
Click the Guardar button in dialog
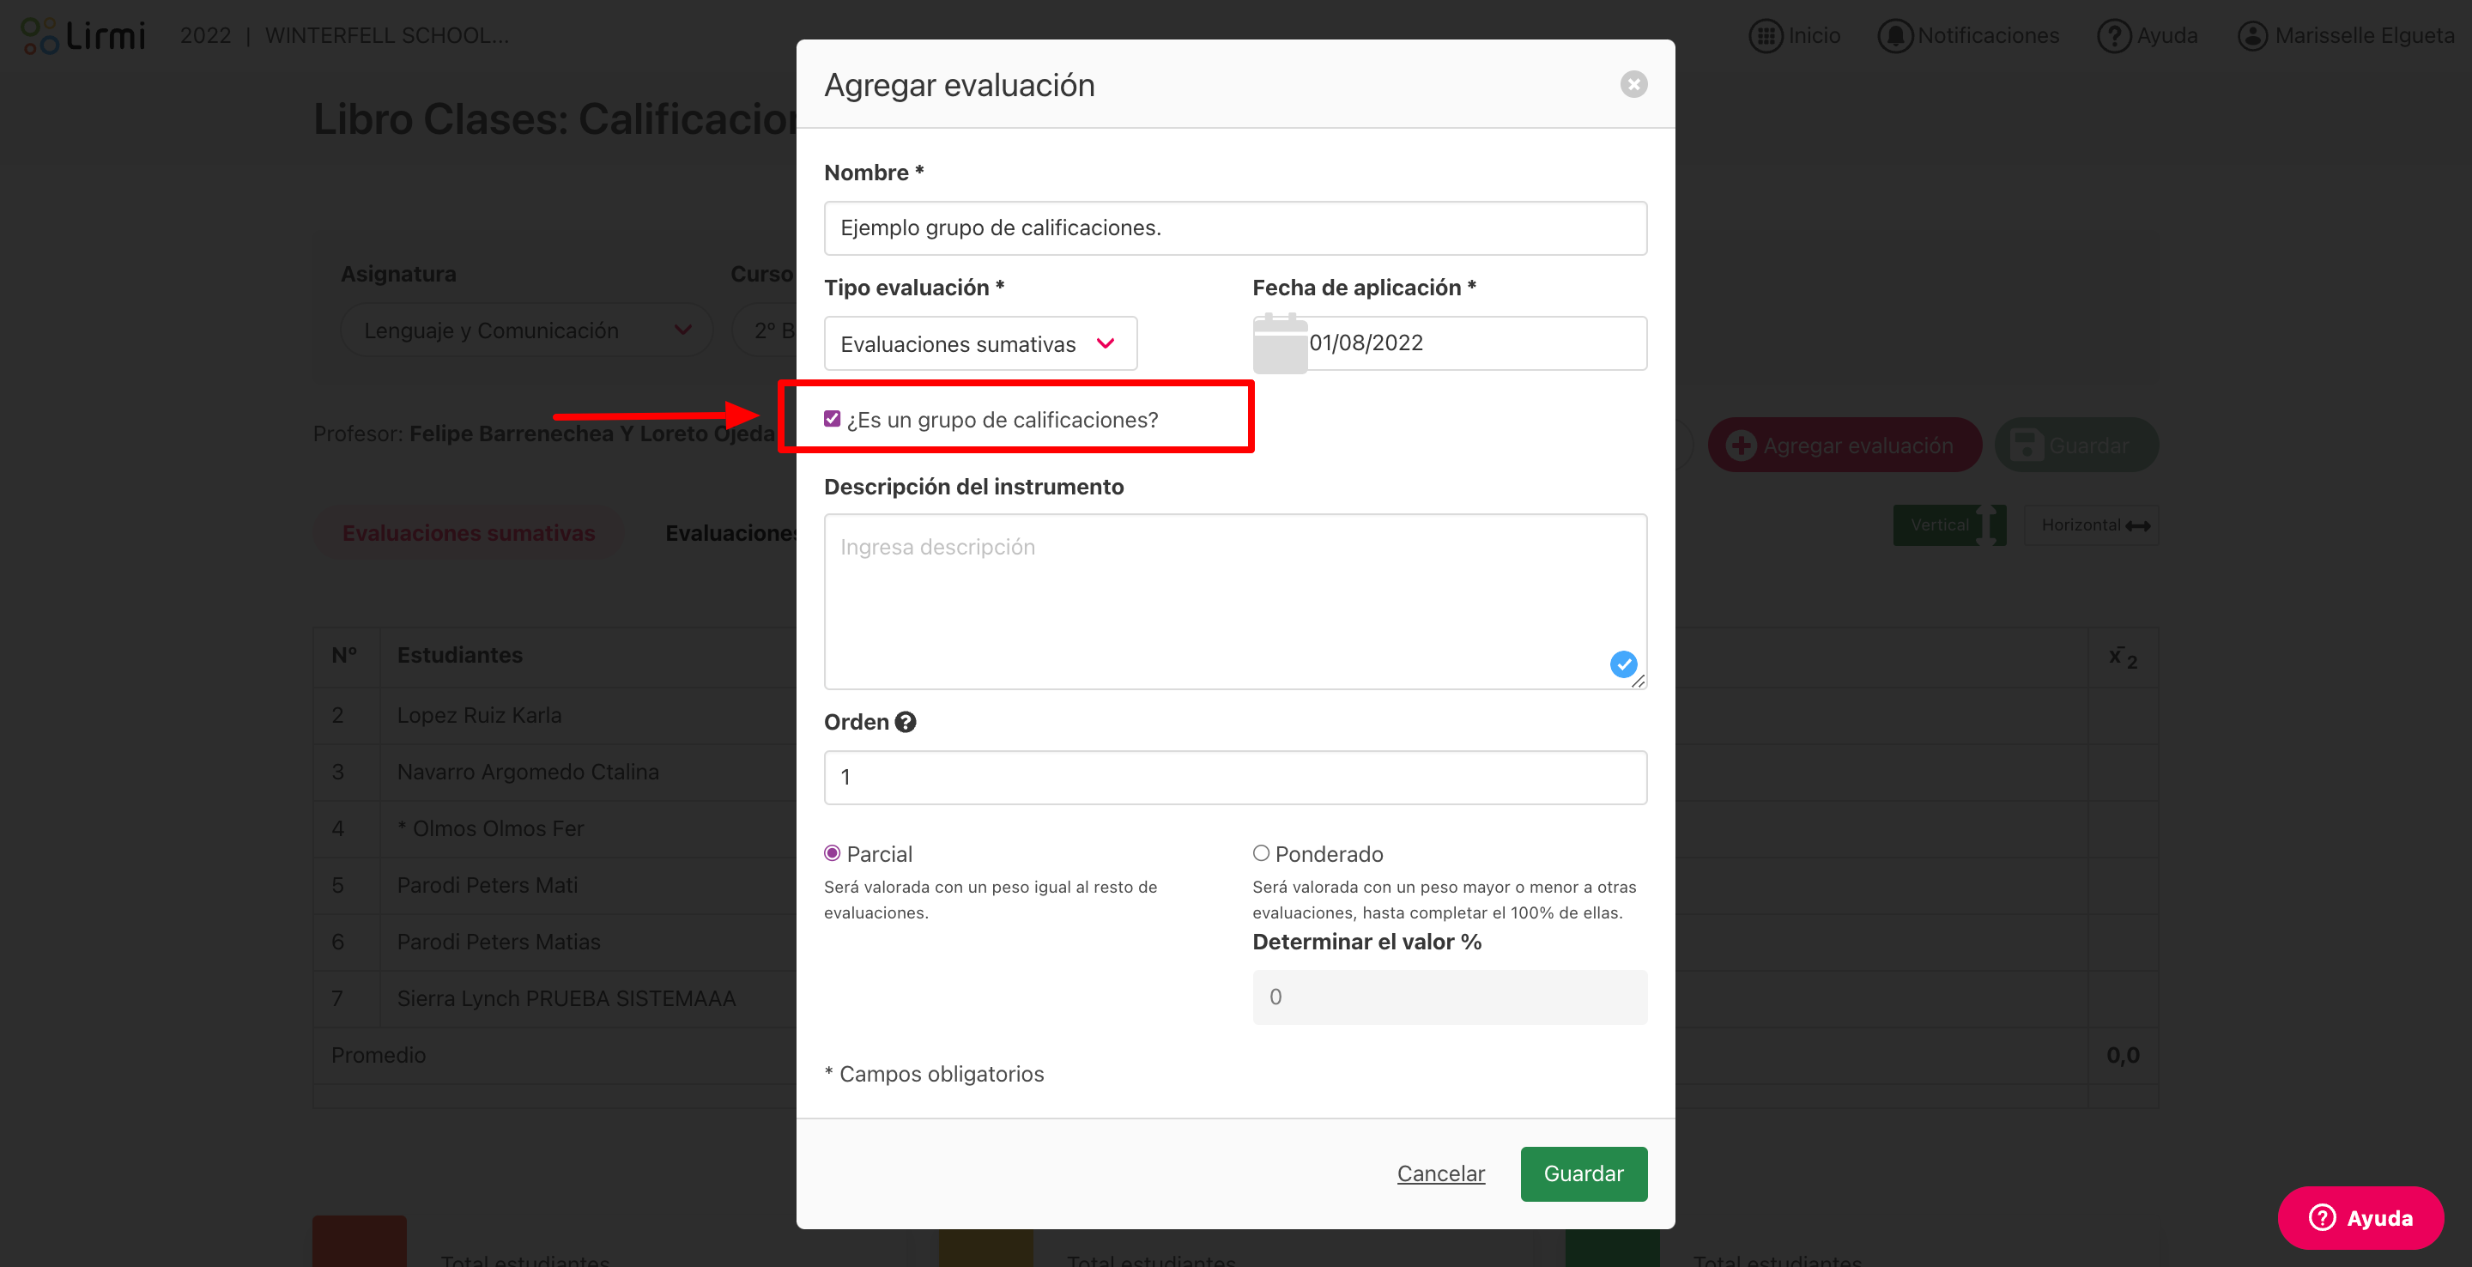coord(1584,1173)
